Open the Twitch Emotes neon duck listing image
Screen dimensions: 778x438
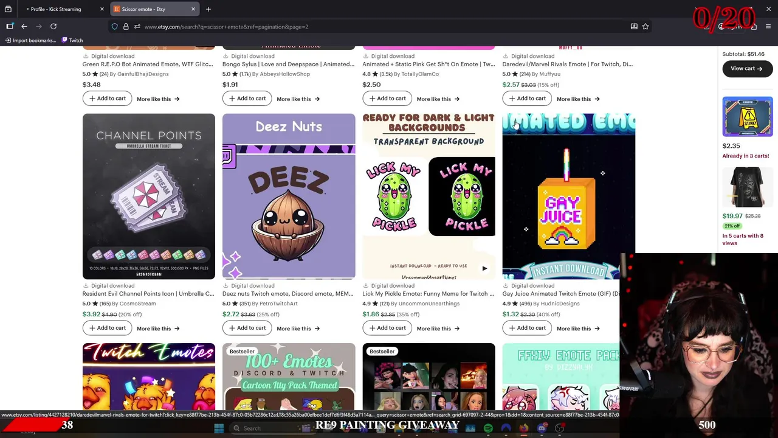149,377
